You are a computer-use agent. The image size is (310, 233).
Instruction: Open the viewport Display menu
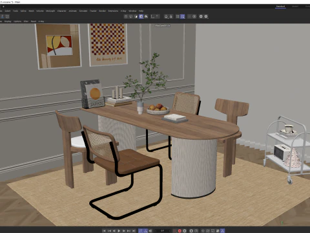coord(8,21)
